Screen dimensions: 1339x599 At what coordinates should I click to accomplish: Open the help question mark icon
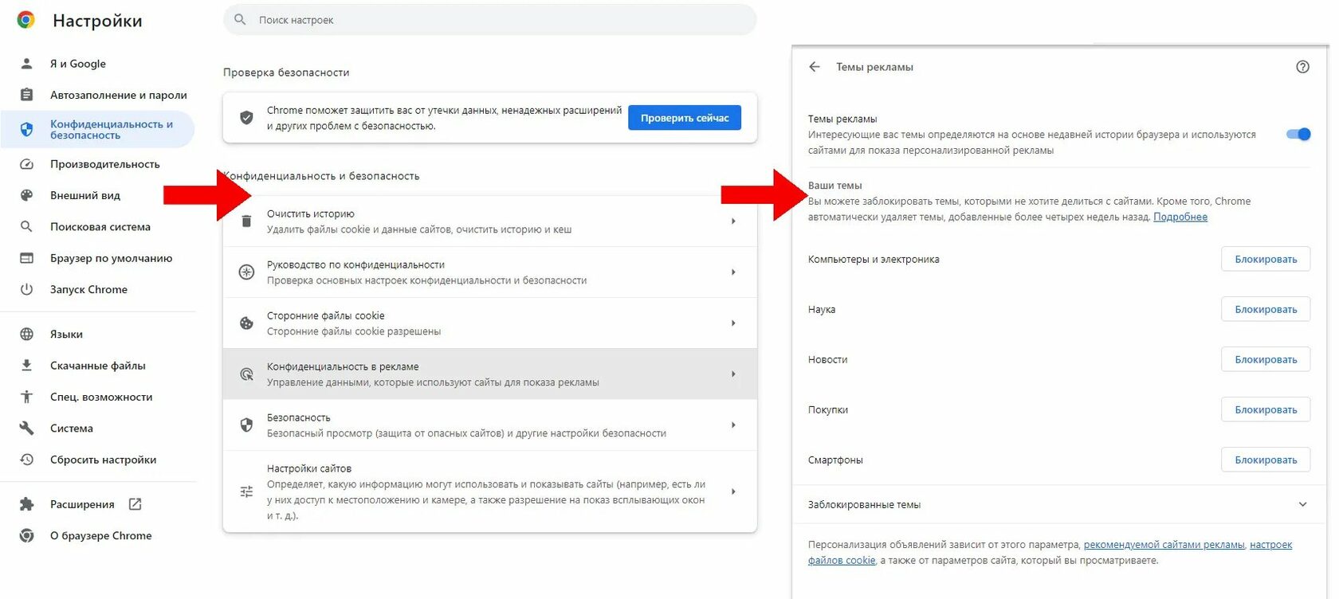pos(1302,67)
